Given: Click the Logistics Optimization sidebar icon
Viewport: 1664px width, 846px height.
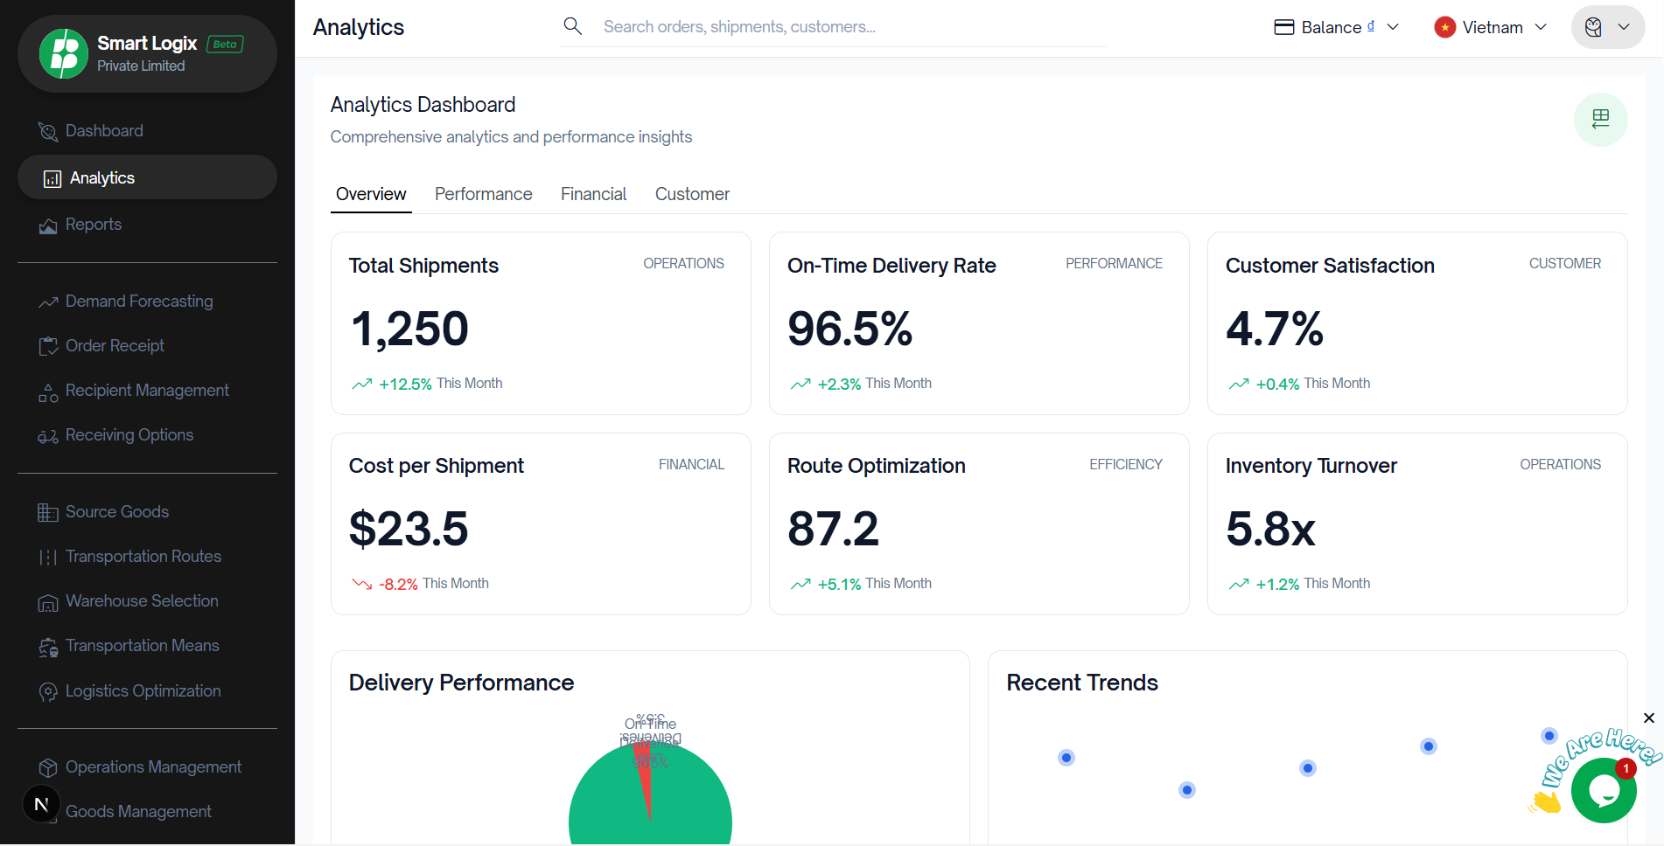Looking at the screenshot, I should pyautogui.click(x=48, y=692).
